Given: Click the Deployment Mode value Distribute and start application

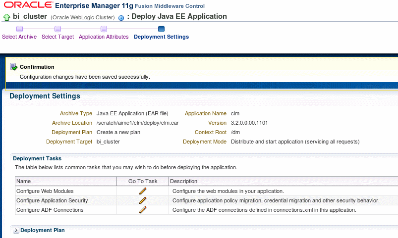Looking at the screenshot, I should coord(295,142).
